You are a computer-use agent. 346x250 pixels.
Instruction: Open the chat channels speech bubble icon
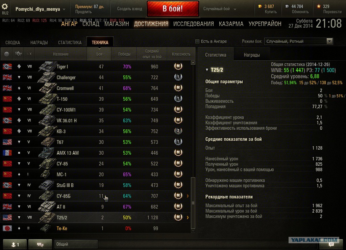click(40, 244)
